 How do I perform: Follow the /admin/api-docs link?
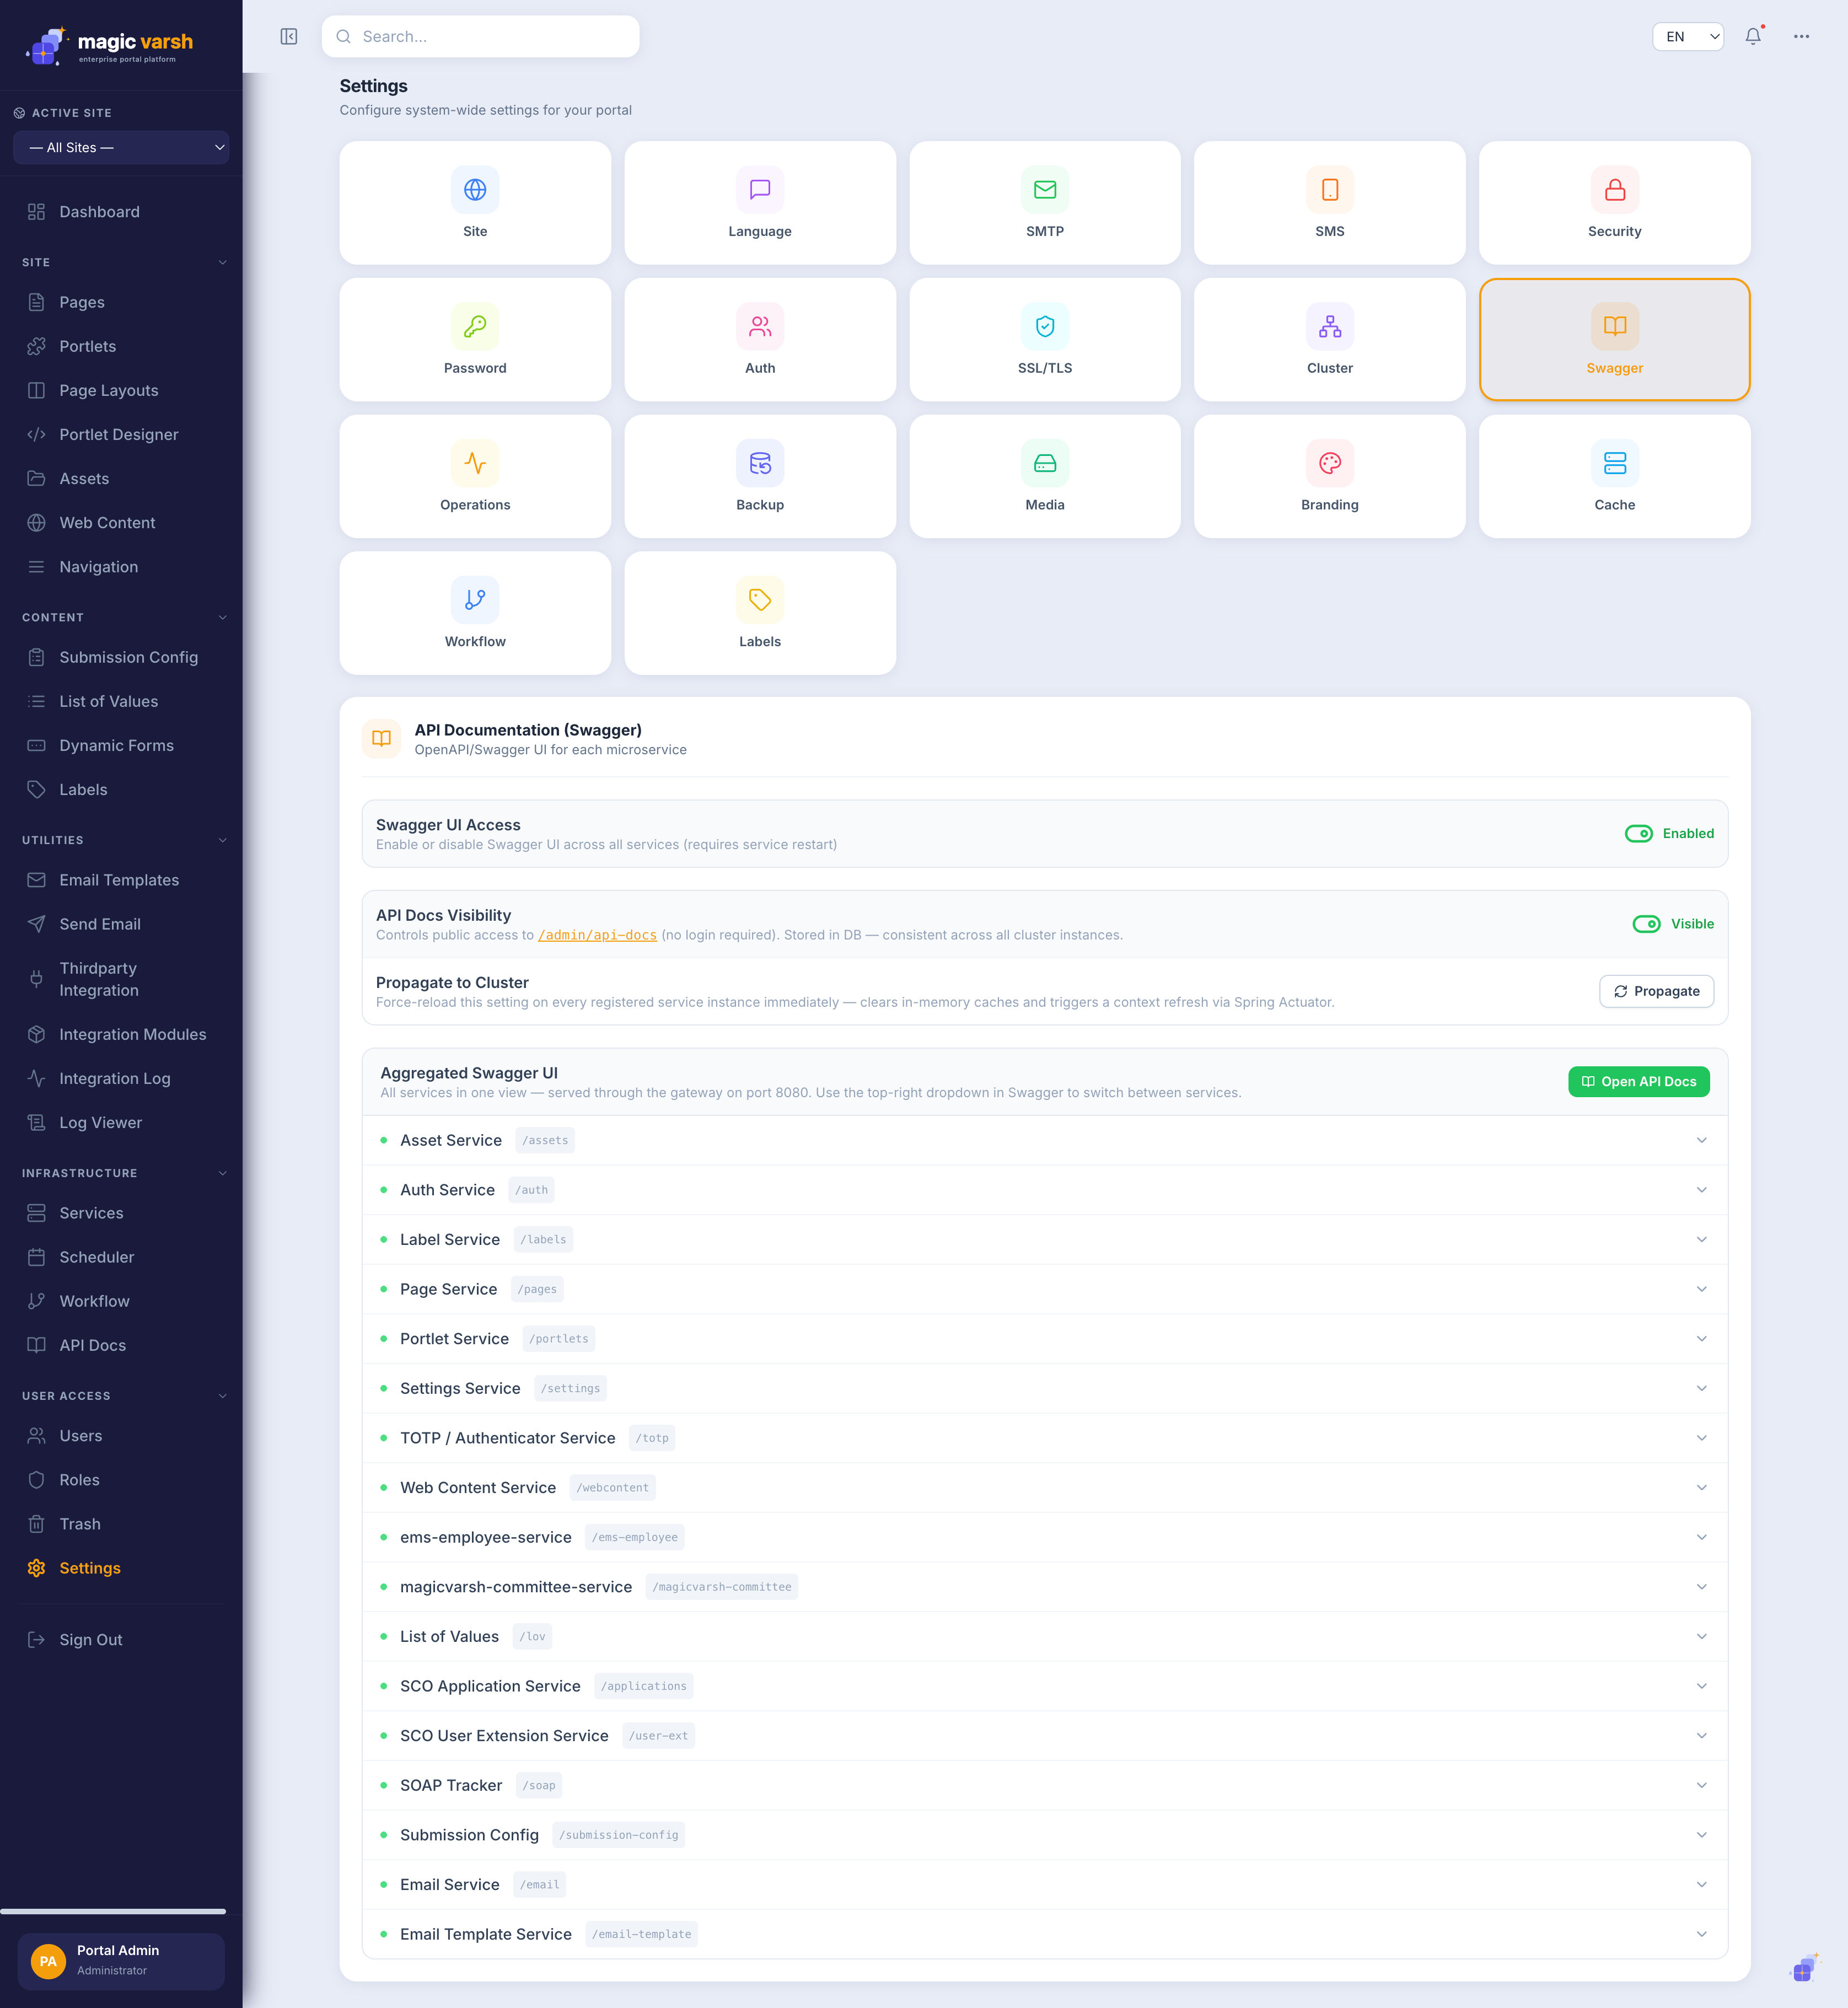click(597, 935)
